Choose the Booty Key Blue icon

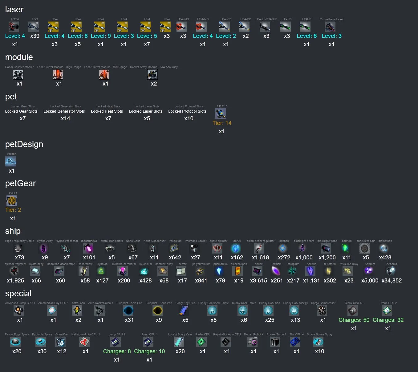click(184, 310)
